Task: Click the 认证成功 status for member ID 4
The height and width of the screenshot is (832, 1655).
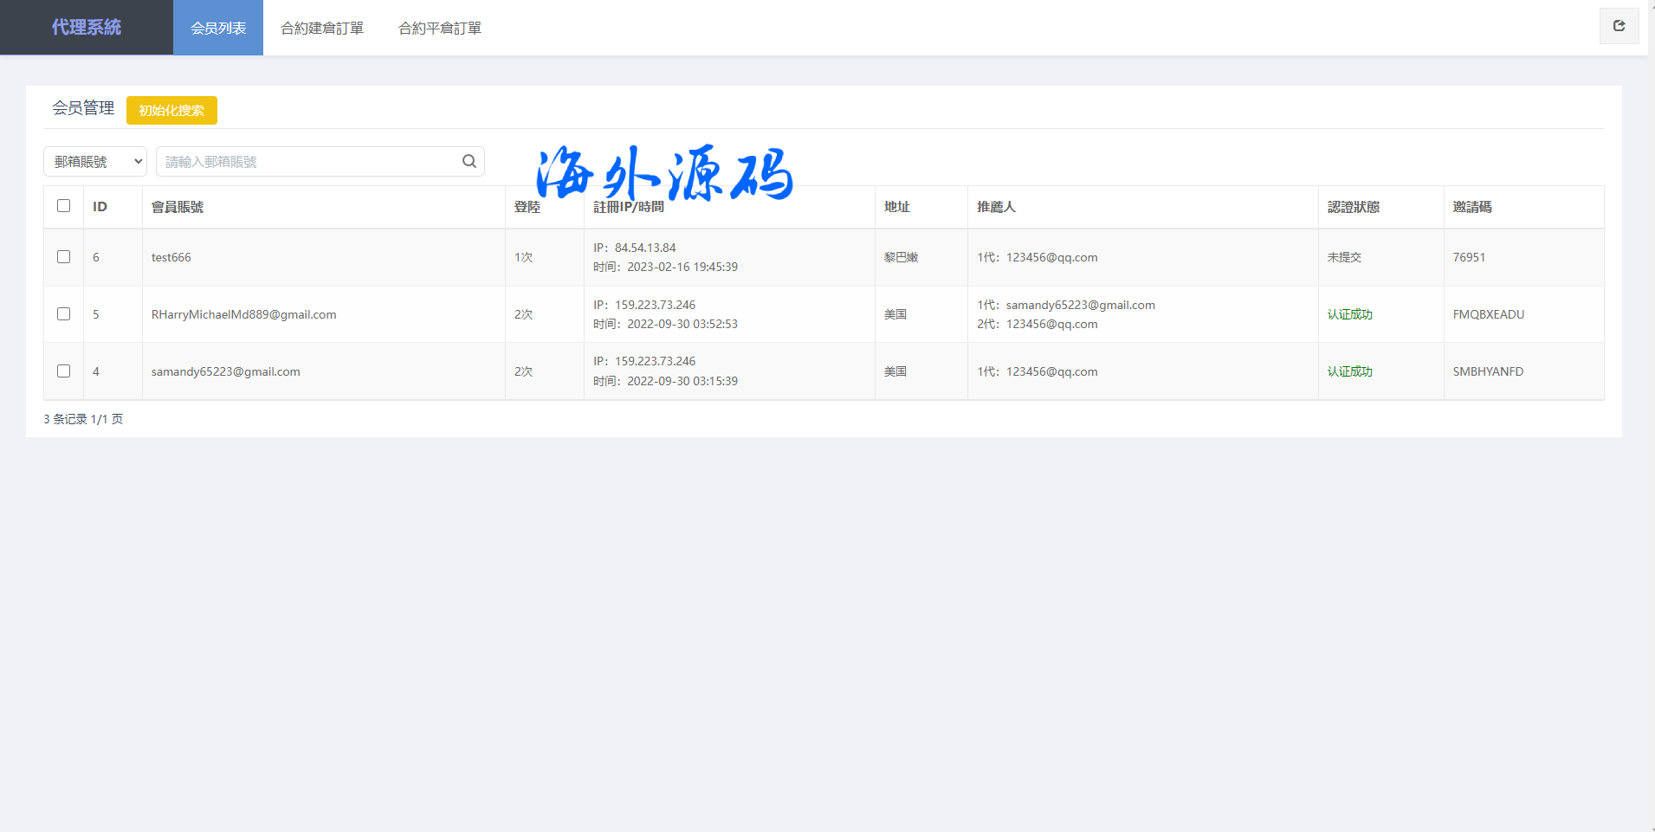Action: tap(1349, 371)
